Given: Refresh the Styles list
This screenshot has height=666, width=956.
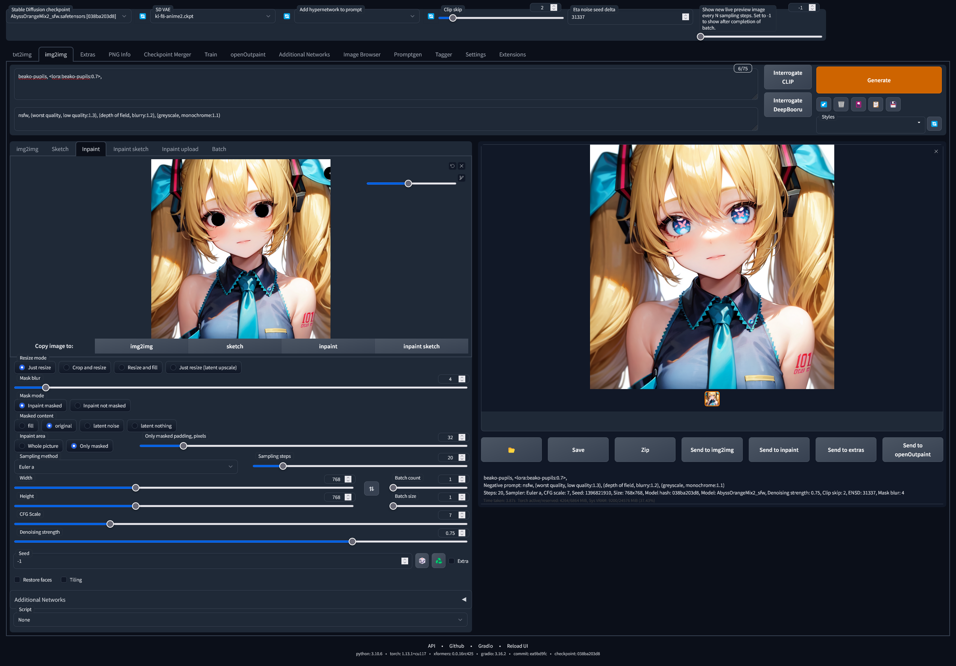Looking at the screenshot, I should tap(934, 124).
